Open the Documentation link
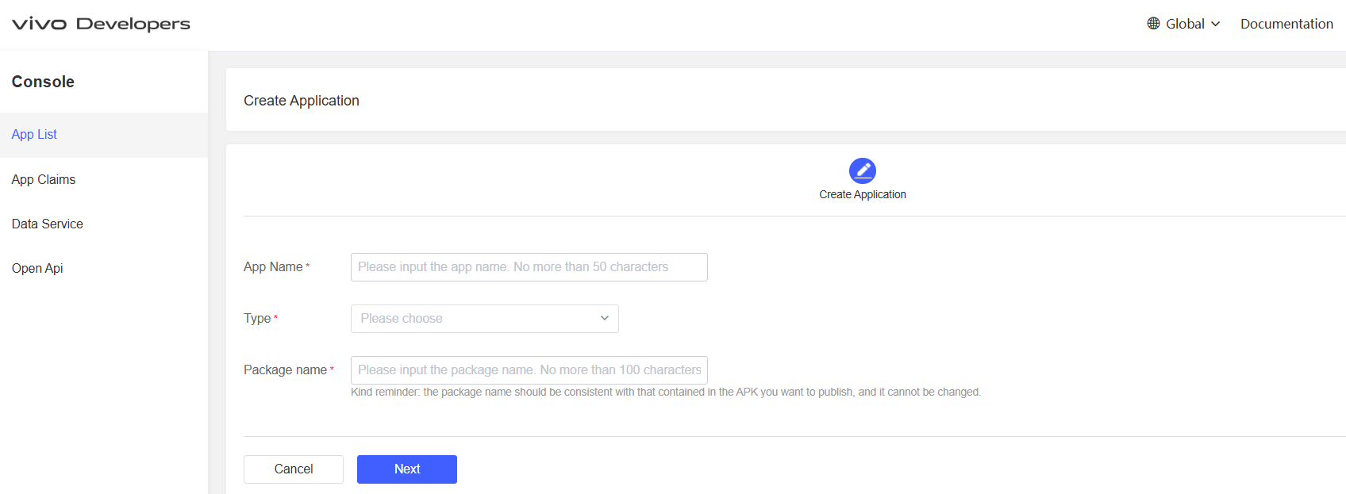Screen dimensions: 1346x494 coord(1286,24)
